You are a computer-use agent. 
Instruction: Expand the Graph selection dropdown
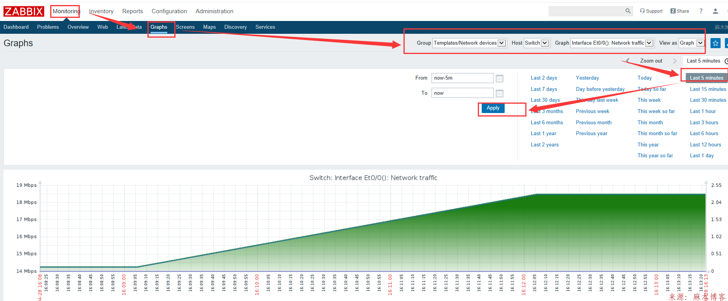pyautogui.click(x=612, y=43)
